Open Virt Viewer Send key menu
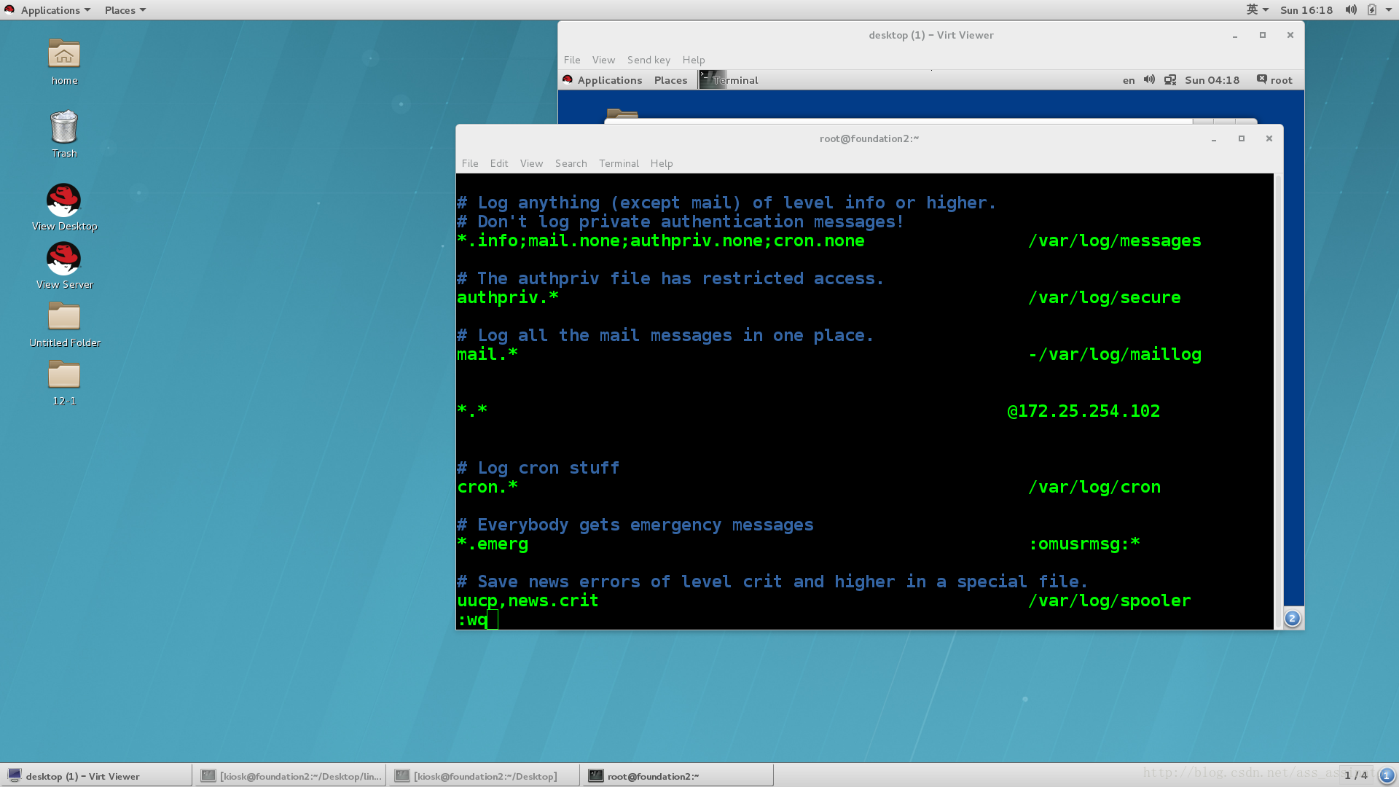This screenshot has width=1399, height=787. 648,60
